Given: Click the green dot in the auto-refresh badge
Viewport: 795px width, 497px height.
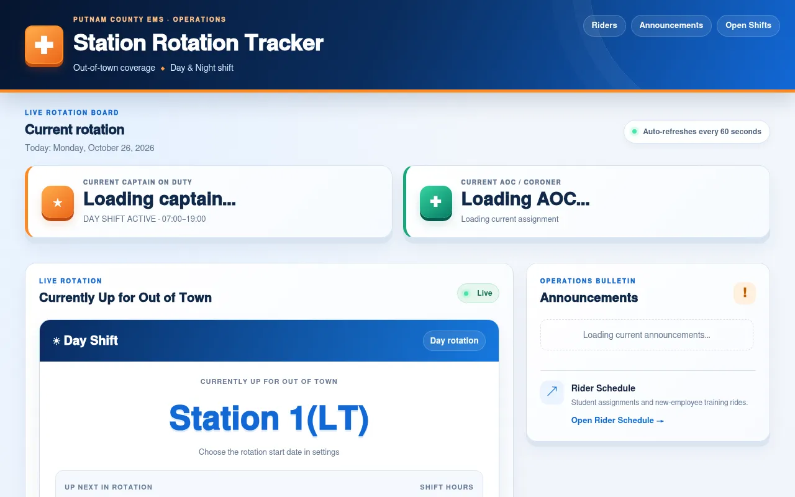Looking at the screenshot, I should tap(634, 132).
